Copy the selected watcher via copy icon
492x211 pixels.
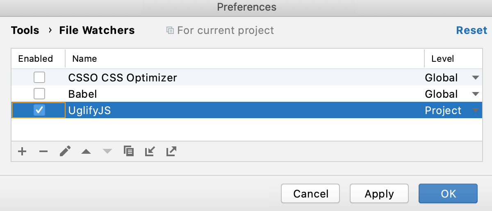[x=129, y=151]
